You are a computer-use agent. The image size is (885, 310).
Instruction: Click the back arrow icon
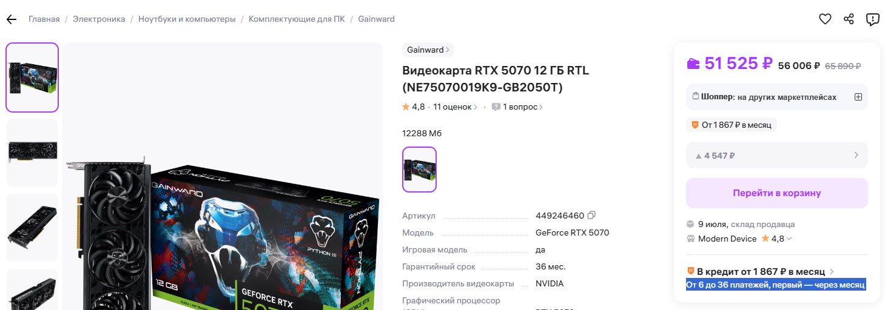[x=11, y=19]
